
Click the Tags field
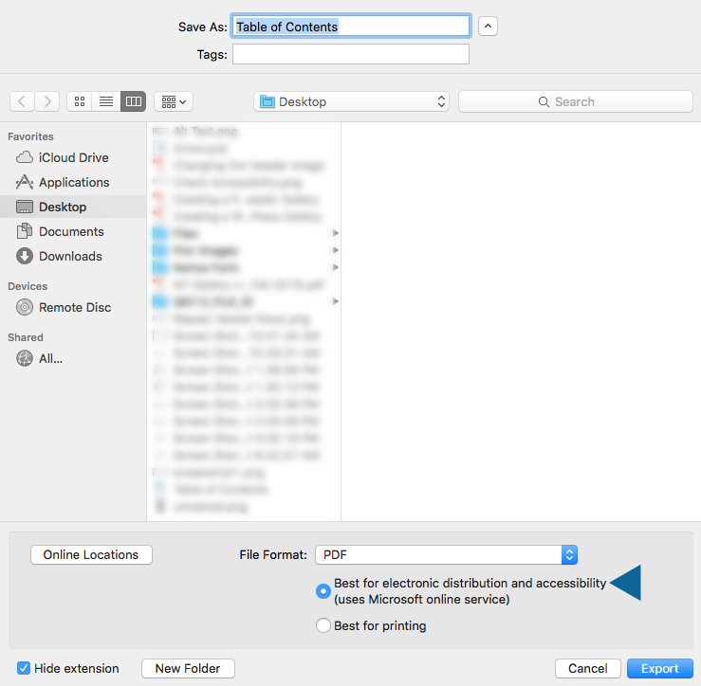[351, 54]
